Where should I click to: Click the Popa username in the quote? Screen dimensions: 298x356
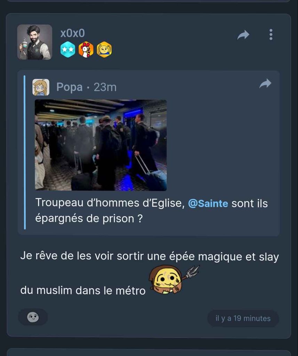pos(69,87)
